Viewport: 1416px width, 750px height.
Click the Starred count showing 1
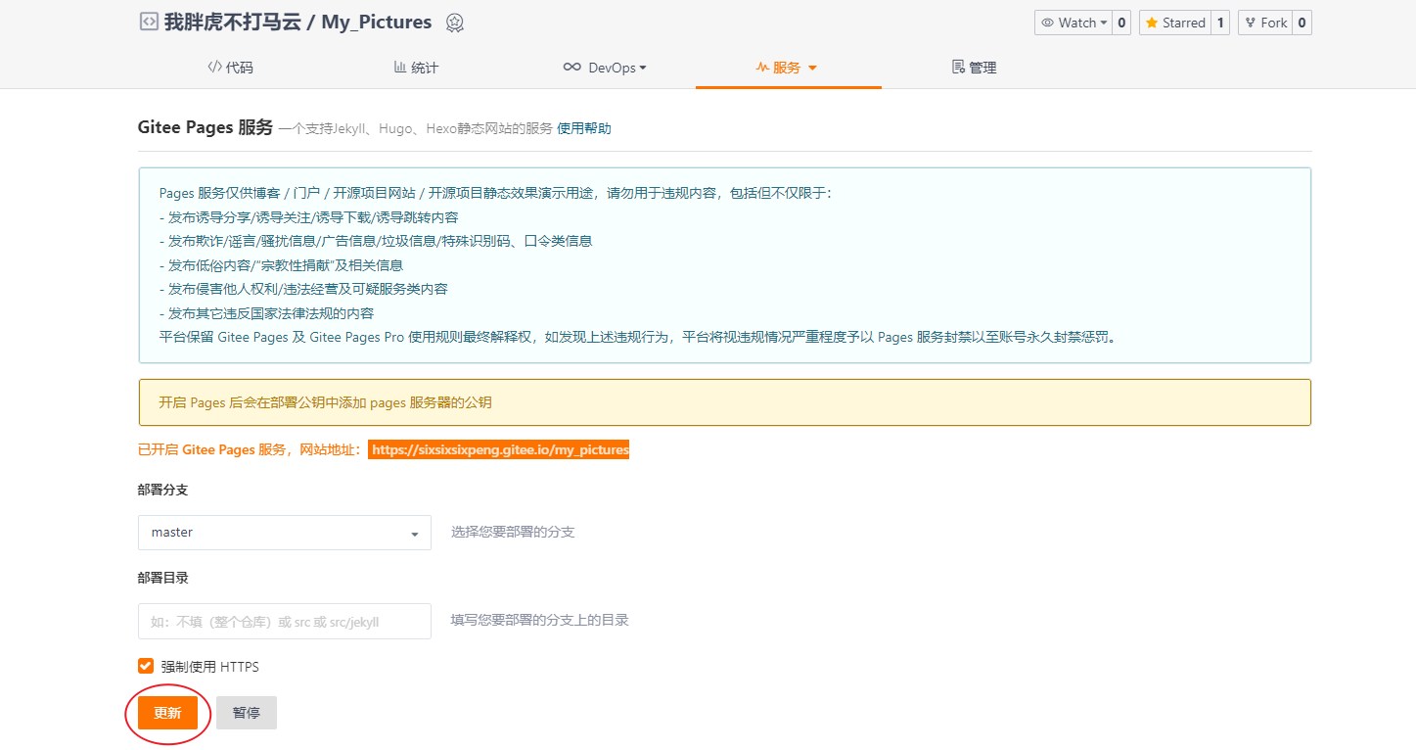tap(1220, 23)
